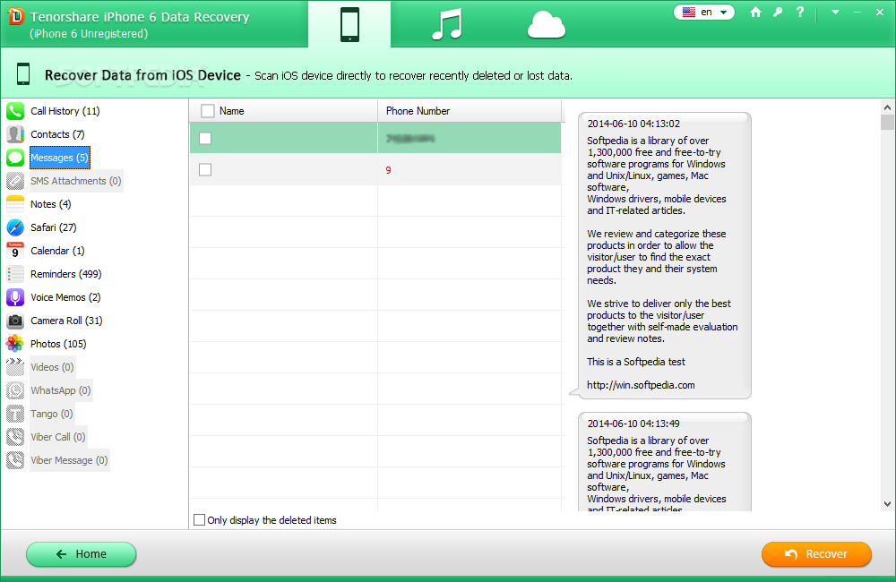Image resolution: width=896 pixels, height=582 pixels.
Task: Select Notes (4) category
Action: coord(51,204)
